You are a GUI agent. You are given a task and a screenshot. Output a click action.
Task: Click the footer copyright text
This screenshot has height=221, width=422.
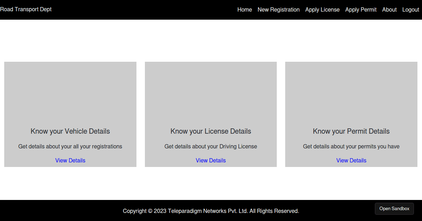[x=211, y=211]
